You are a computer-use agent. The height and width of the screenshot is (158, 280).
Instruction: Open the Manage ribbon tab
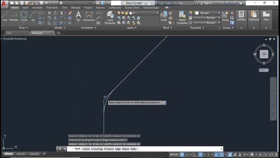pos(76,7)
